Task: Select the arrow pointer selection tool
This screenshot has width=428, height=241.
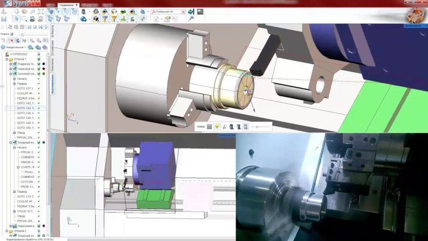Action: [17, 19]
